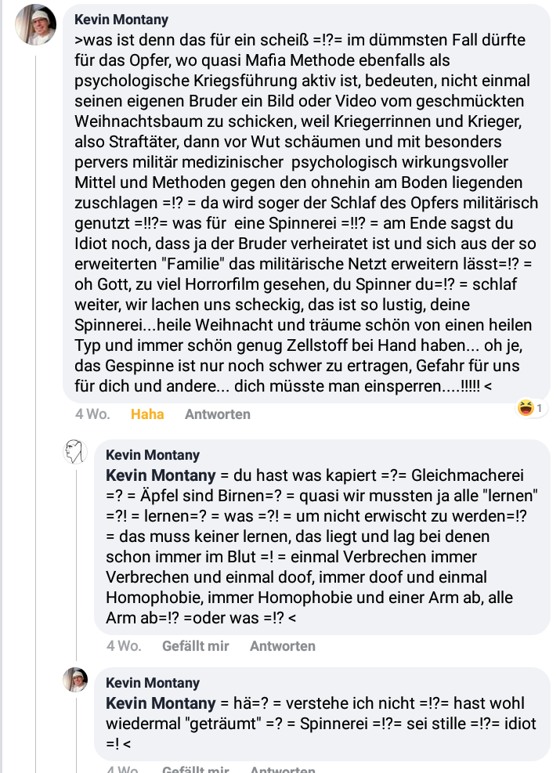Open the bold Kevin Montany mention in second reply

(x=161, y=703)
